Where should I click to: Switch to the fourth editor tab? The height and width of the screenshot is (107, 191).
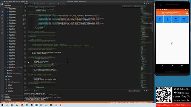pyautogui.click(x=61, y=4)
